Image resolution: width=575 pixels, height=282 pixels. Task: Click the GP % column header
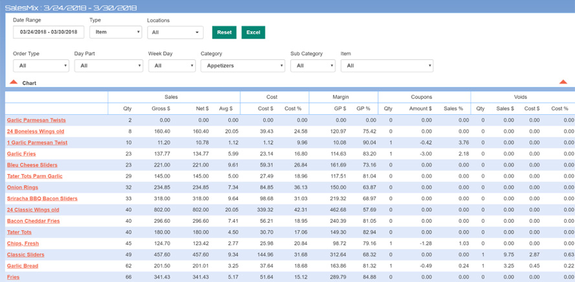[x=363, y=109]
